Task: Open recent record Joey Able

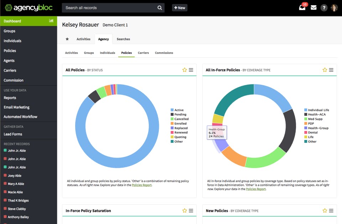Action: click(15, 176)
